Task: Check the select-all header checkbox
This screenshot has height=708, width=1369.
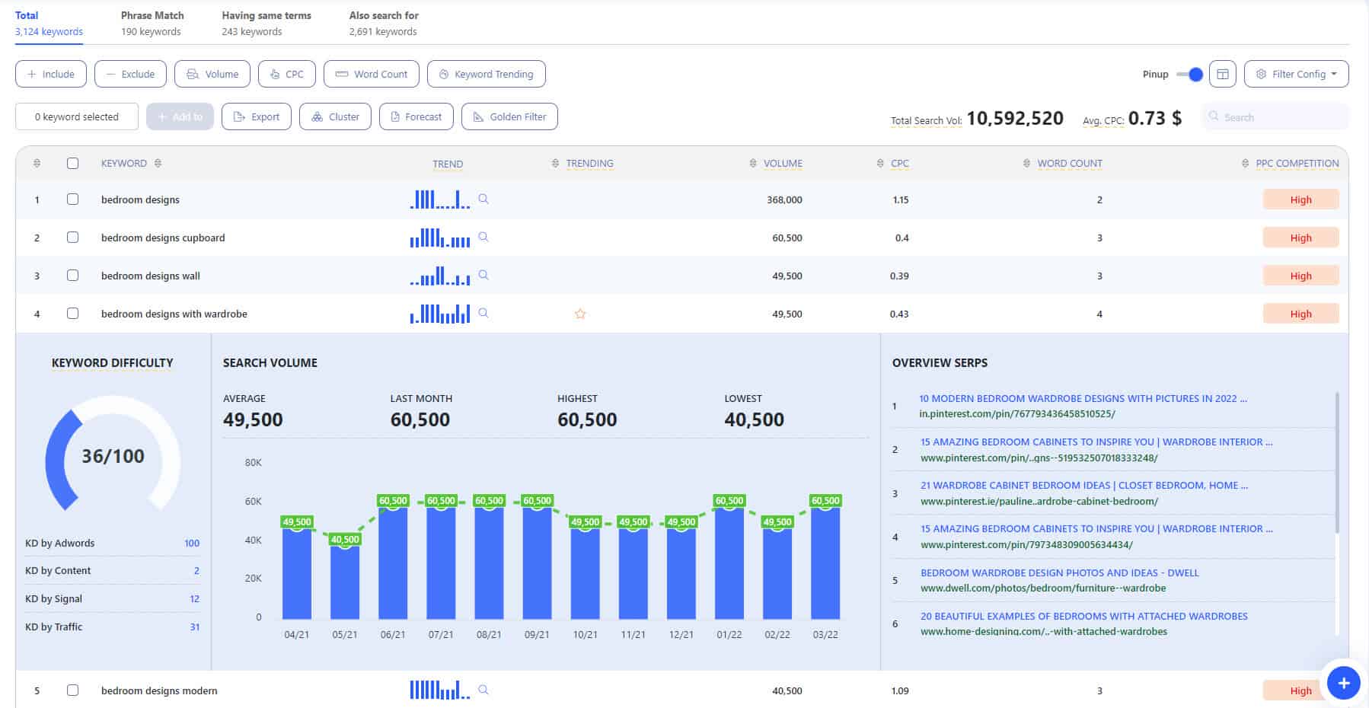Action: point(72,164)
